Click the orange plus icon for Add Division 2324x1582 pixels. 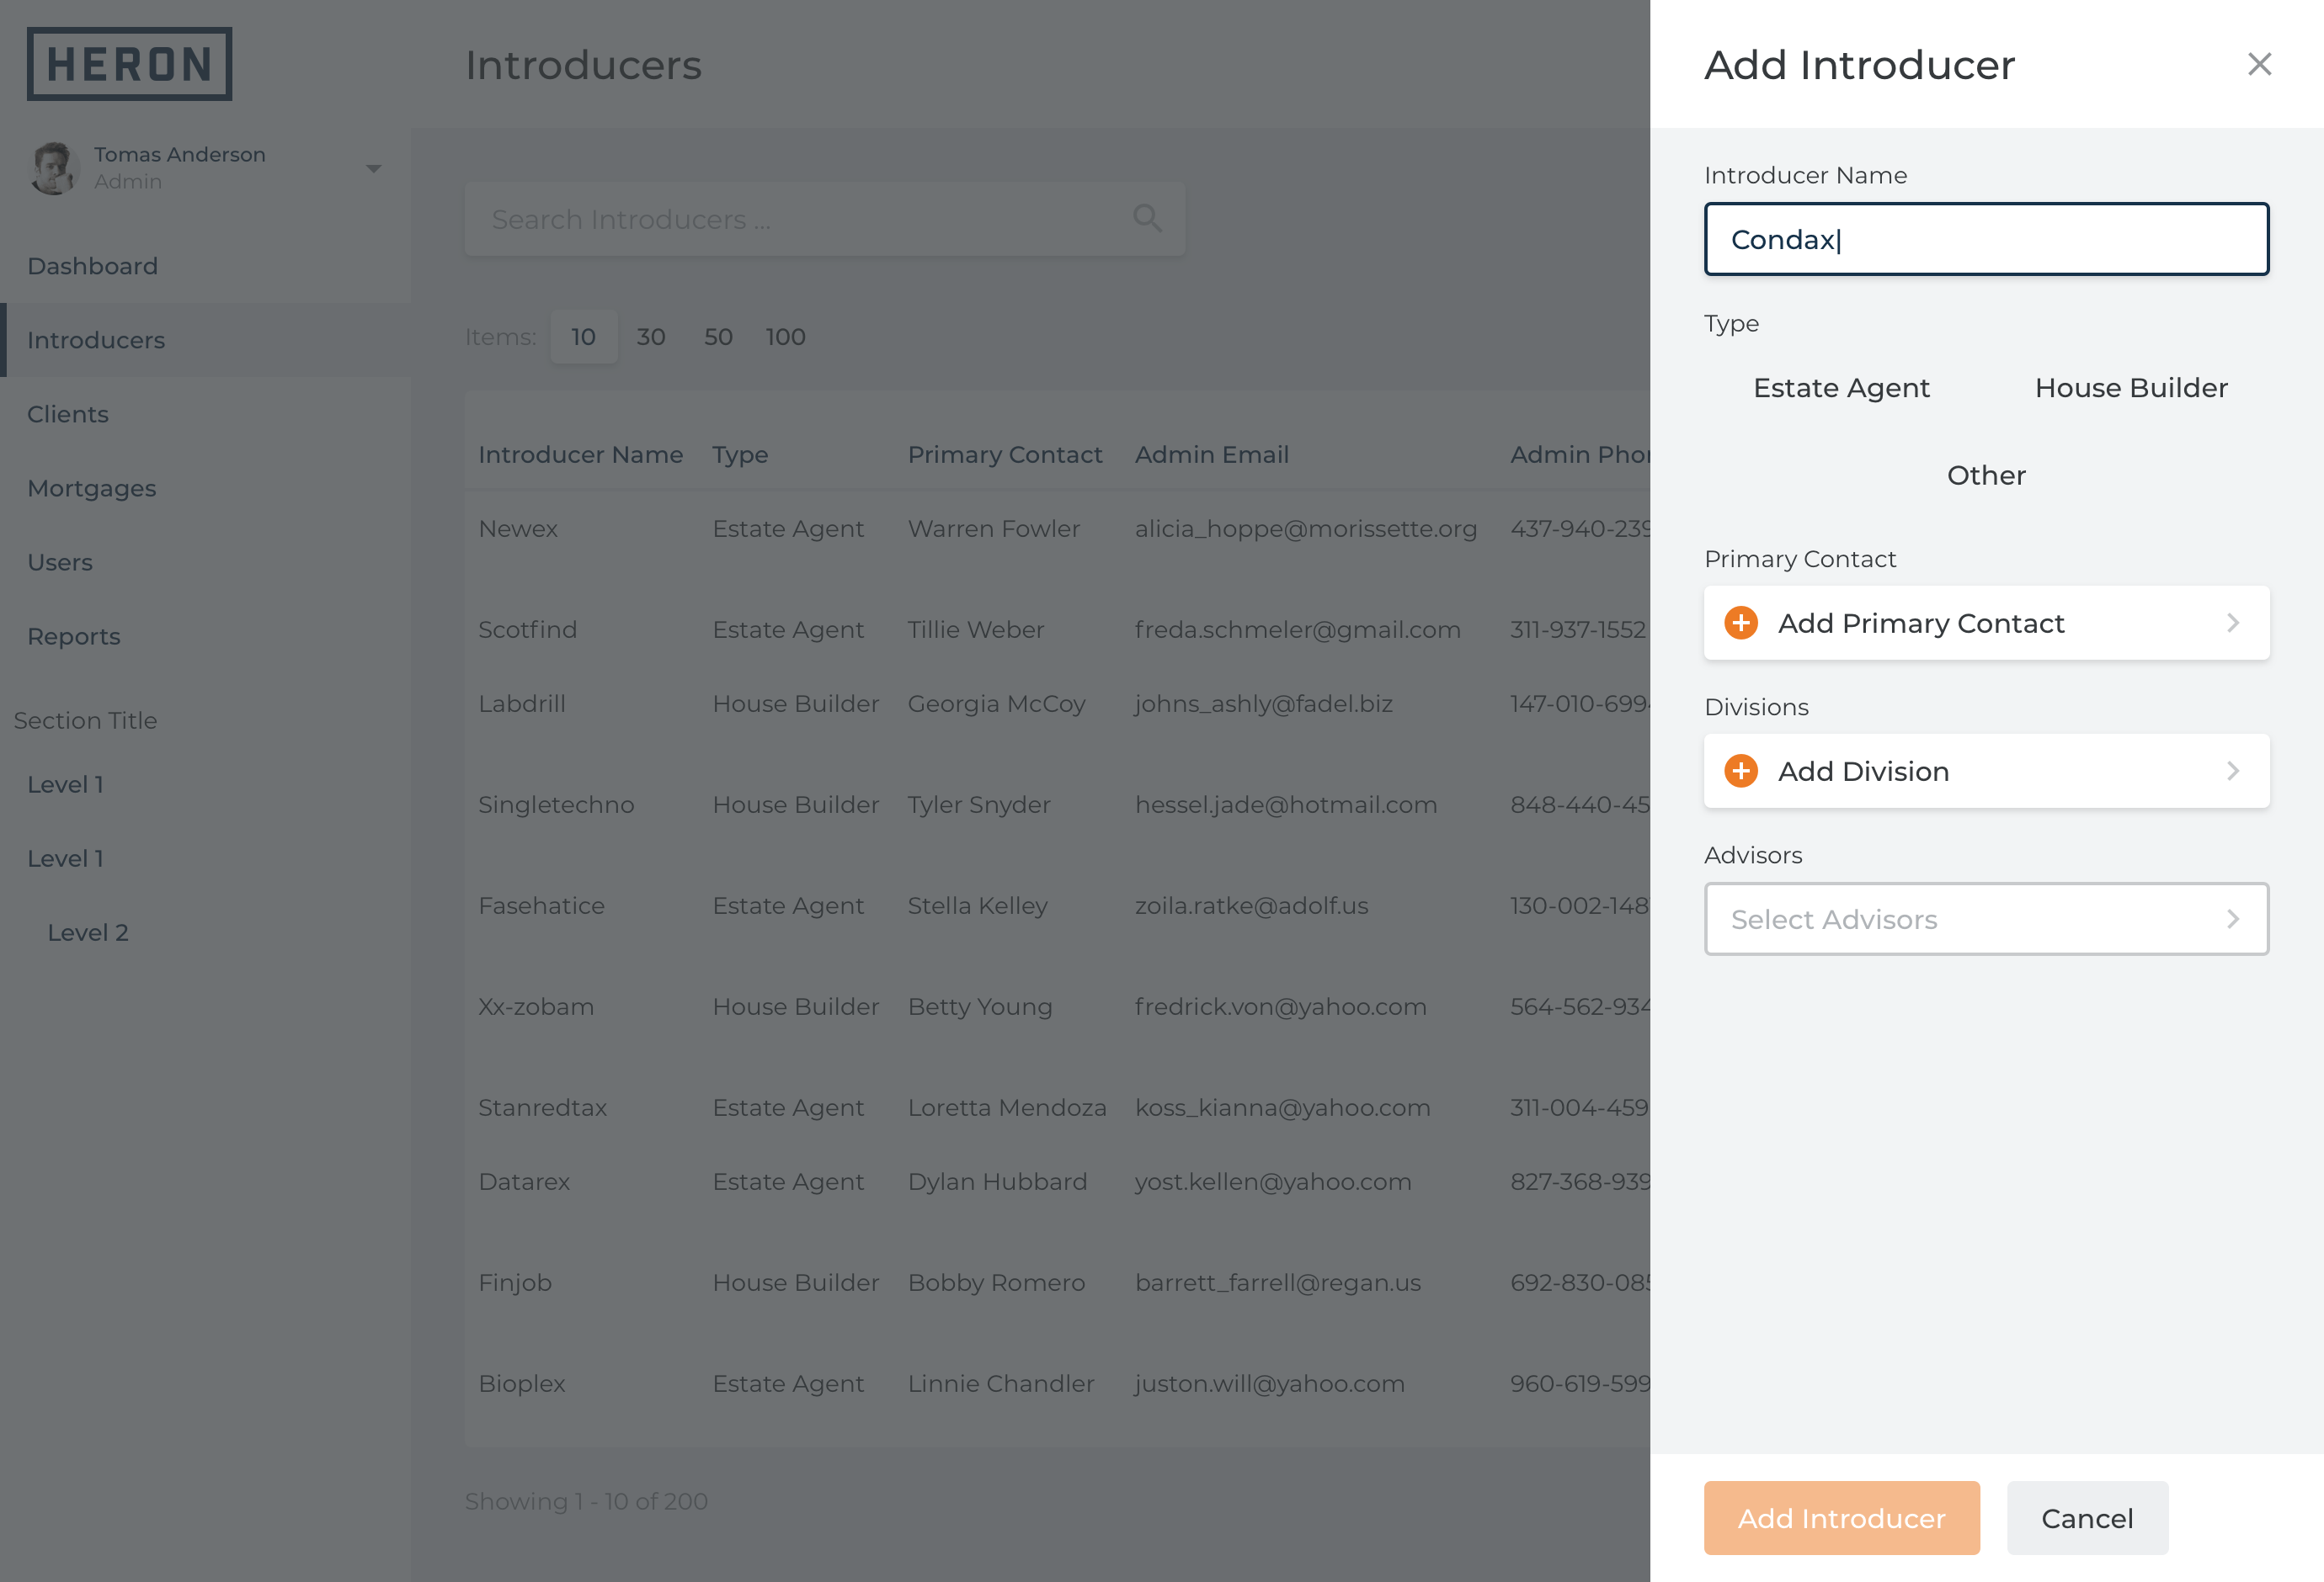[1741, 771]
